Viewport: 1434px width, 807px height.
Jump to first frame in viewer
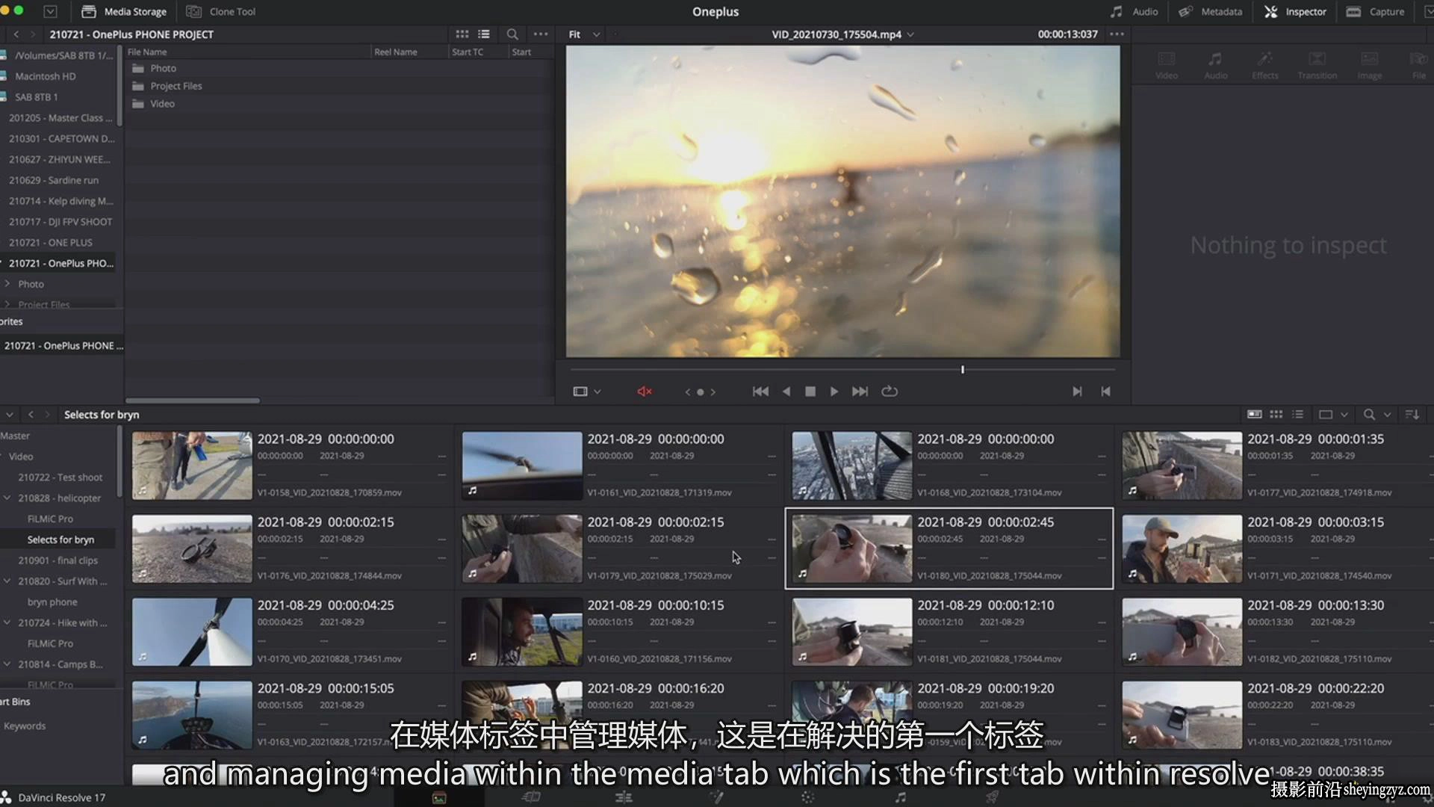[760, 392]
